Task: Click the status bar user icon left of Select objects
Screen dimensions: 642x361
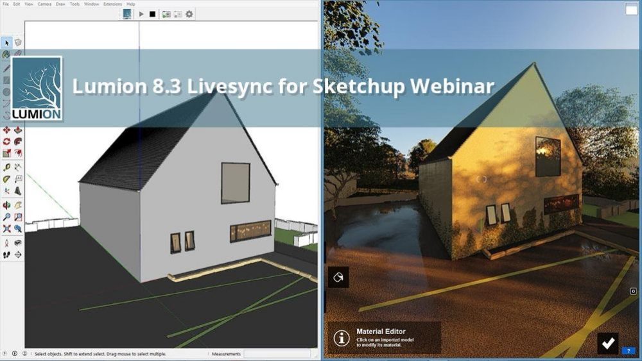Action: [x=24, y=354]
